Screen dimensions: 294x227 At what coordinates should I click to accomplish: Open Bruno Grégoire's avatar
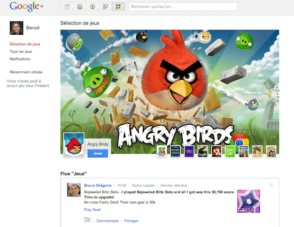74,190
